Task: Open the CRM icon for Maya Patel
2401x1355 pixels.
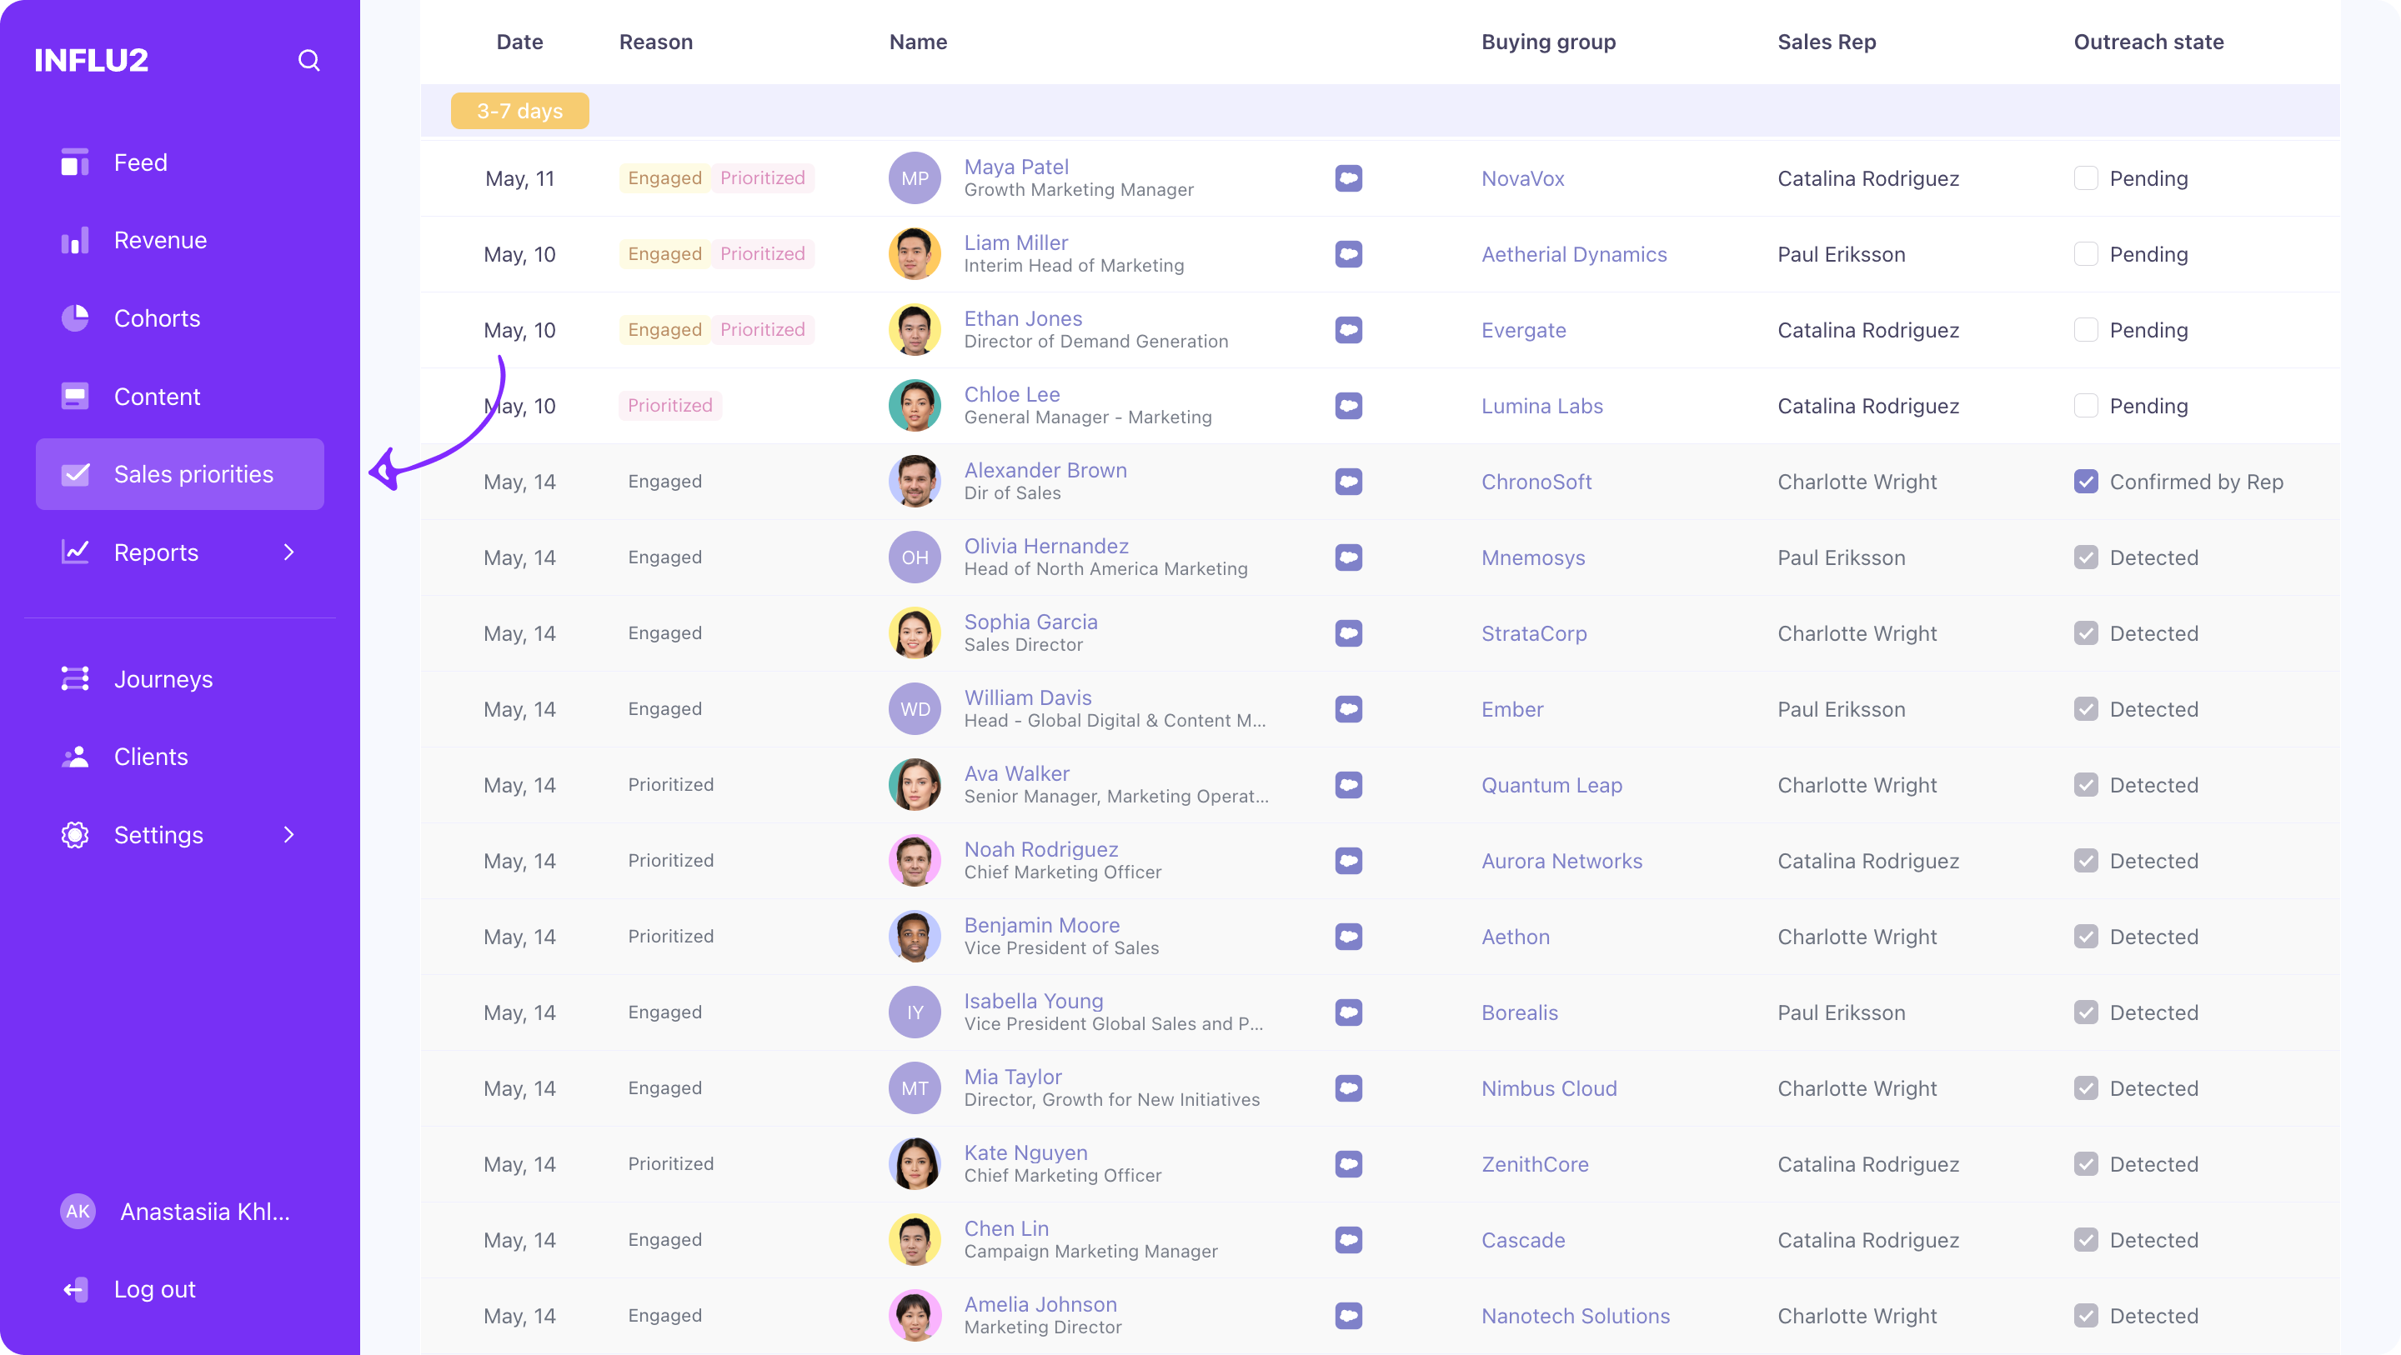Action: click(1348, 178)
